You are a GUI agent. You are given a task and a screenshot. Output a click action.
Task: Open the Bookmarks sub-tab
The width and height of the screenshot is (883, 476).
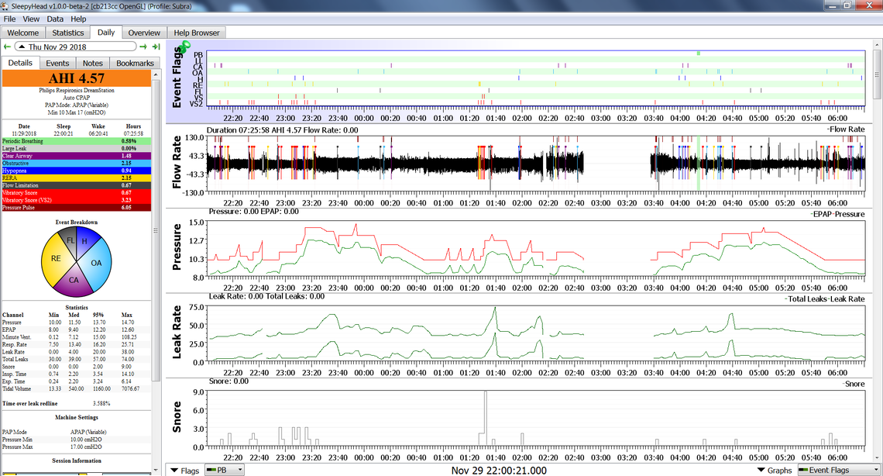pos(135,63)
